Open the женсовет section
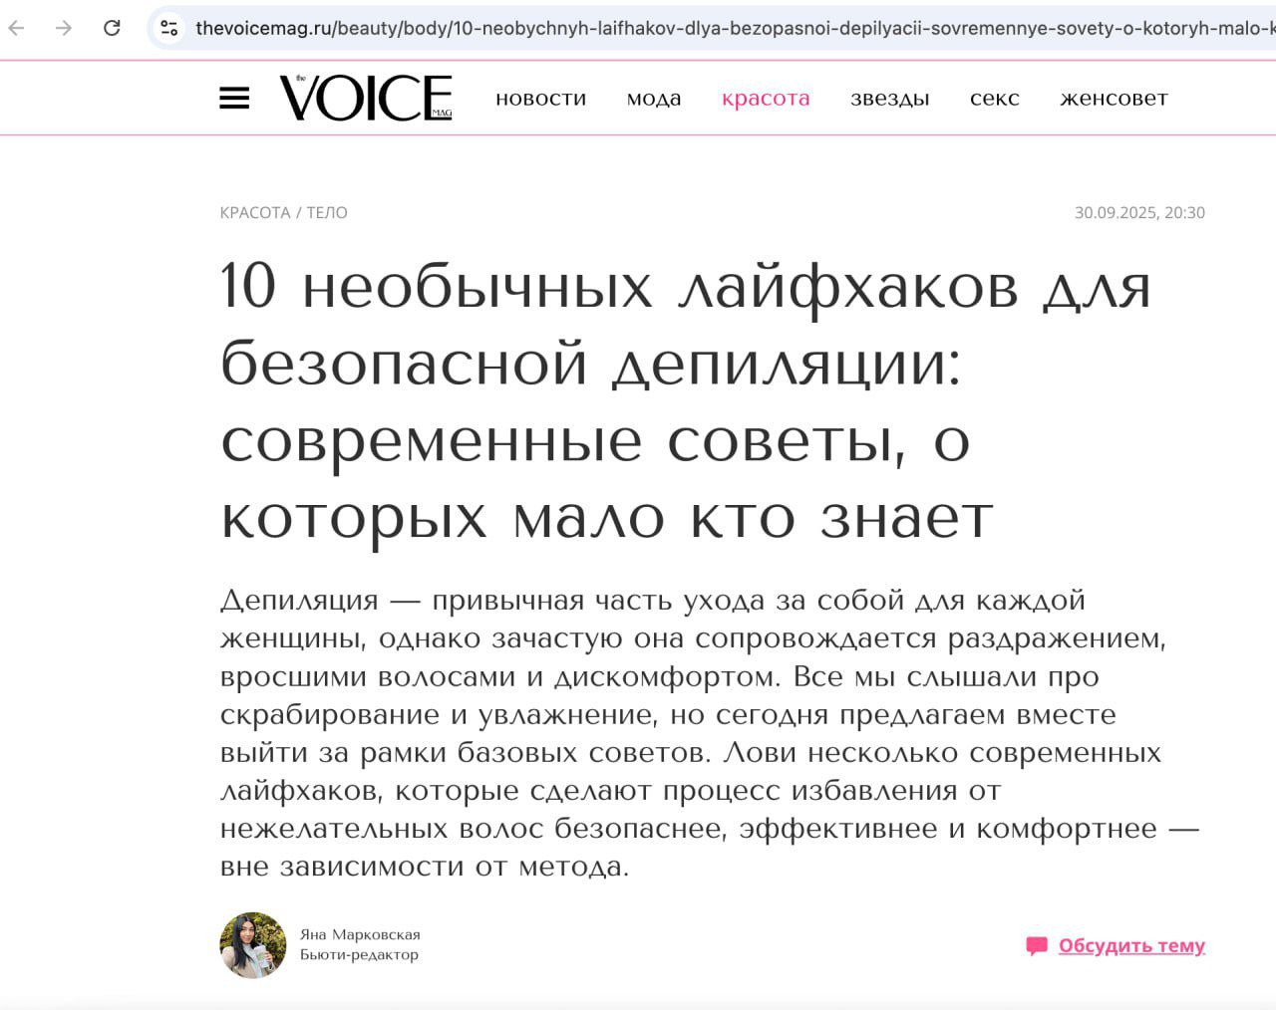This screenshot has height=1010, width=1276. [x=1114, y=99]
